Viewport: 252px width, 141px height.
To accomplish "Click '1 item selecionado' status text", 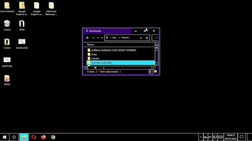I will click(x=108, y=72).
